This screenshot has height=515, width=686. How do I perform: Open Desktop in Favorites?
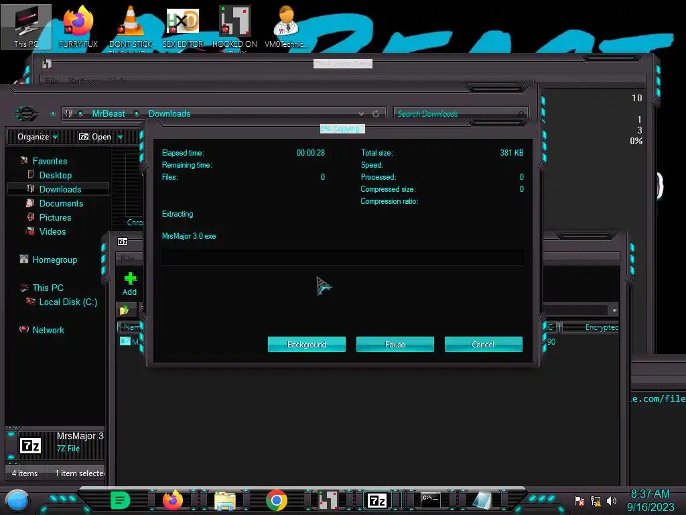point(56,175)
